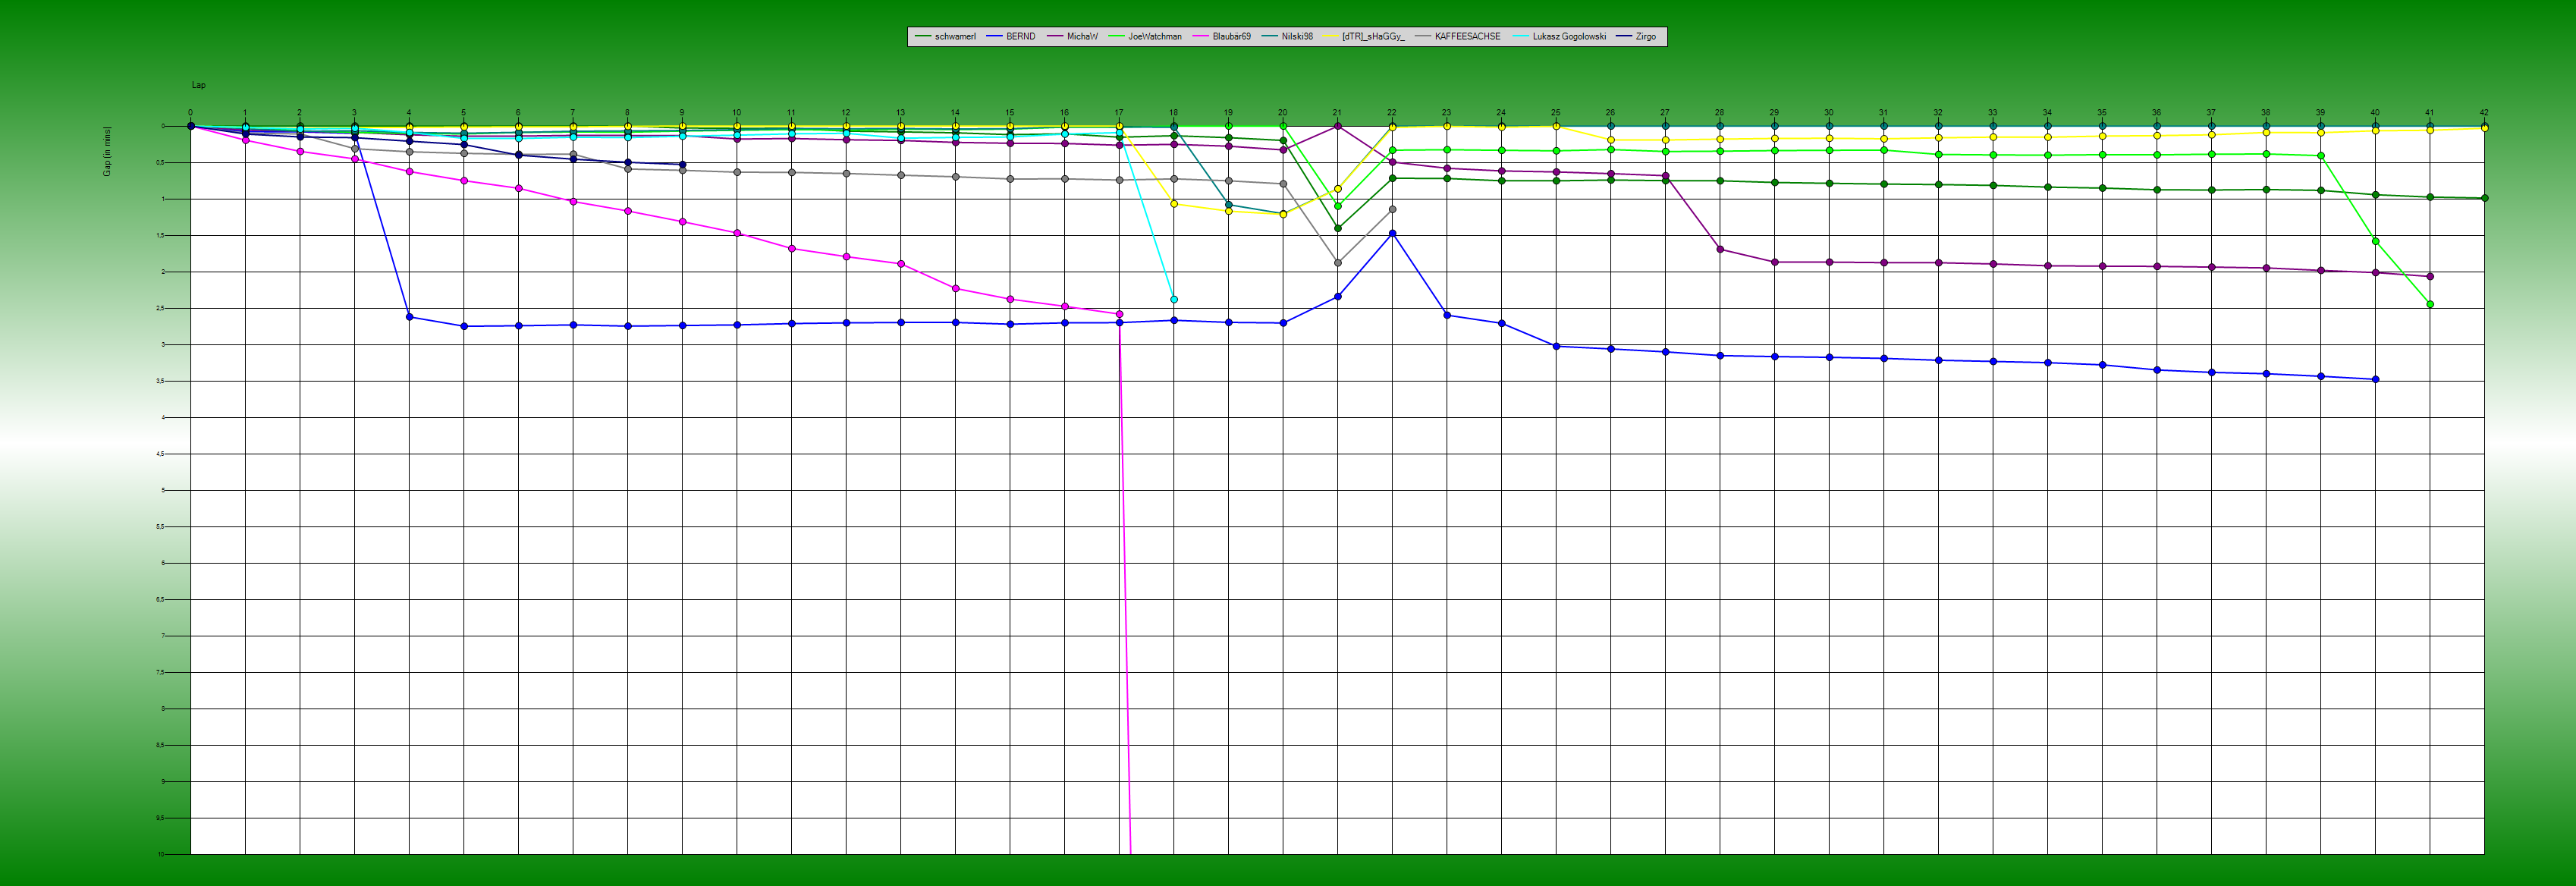The width and height of the screenshot is (2576, 886).
Task: Click BERND's blue peak point at lap 22
Action: 1392,233
